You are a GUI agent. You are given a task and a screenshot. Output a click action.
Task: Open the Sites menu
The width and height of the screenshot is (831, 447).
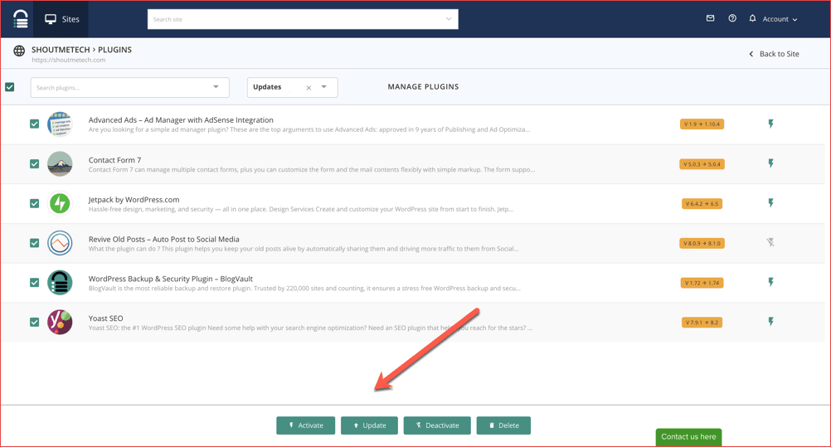pos(61,19)
